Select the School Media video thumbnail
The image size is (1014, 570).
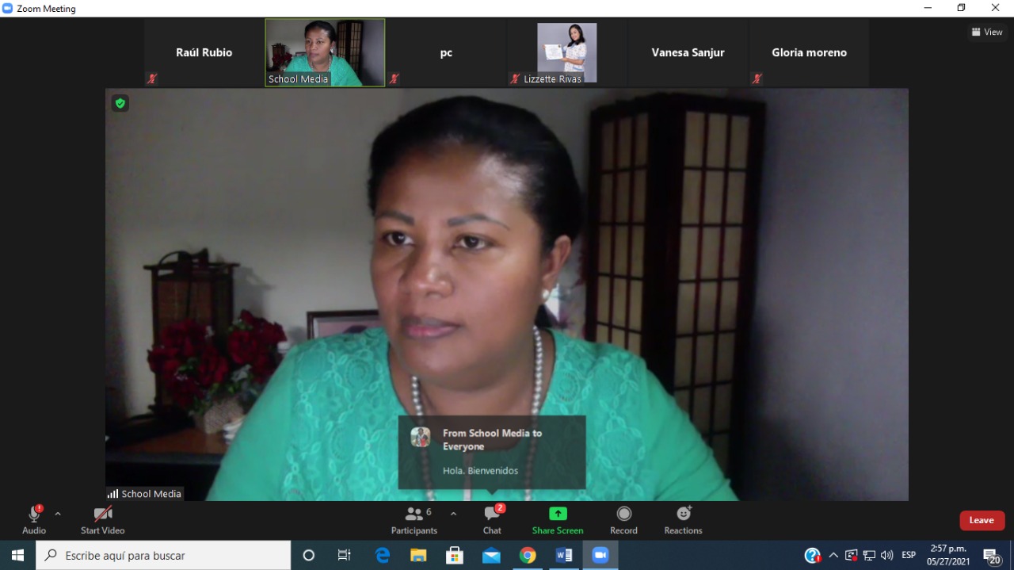[325, 52]
